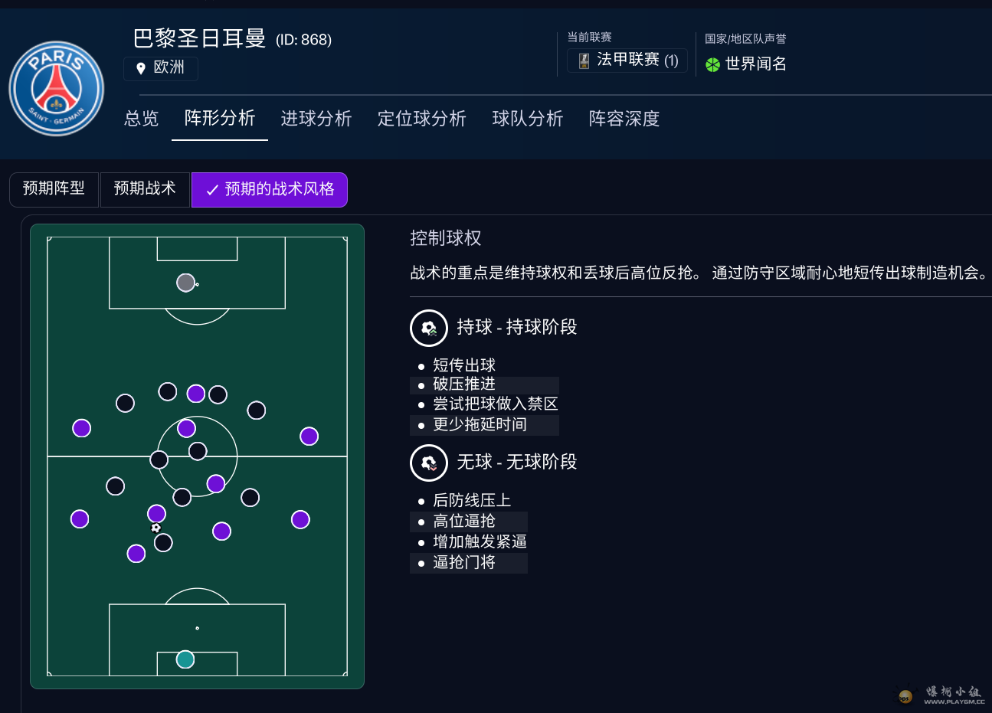
Task: Switch to the 进球分析 tab
Action: (316, 119)
